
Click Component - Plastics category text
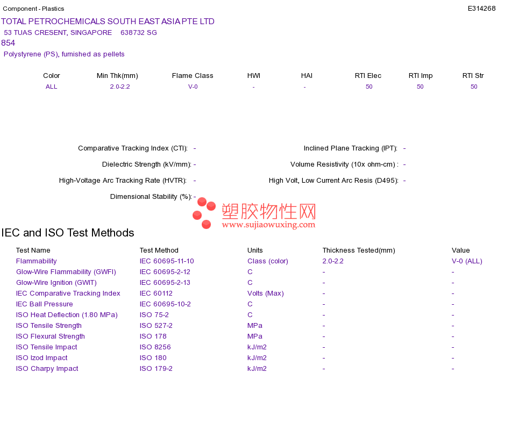coord(33,9)
